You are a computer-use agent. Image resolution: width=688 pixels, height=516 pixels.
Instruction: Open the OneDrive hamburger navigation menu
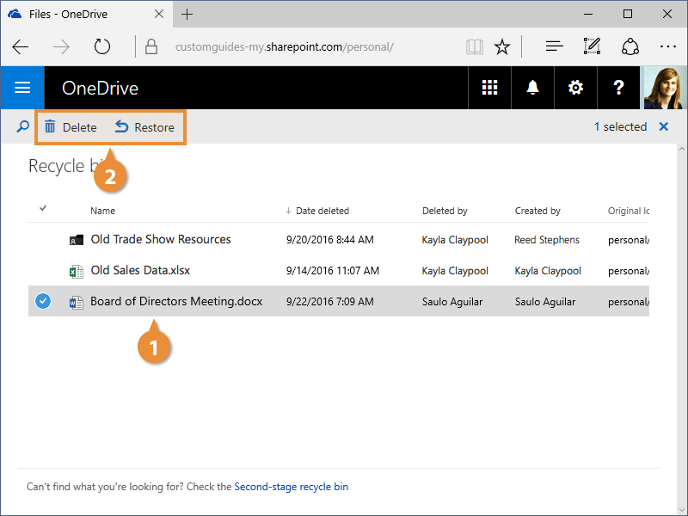coord(22,88)
